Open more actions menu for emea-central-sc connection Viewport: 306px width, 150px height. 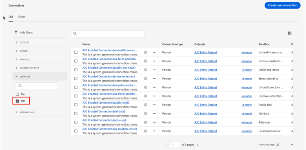155,78
